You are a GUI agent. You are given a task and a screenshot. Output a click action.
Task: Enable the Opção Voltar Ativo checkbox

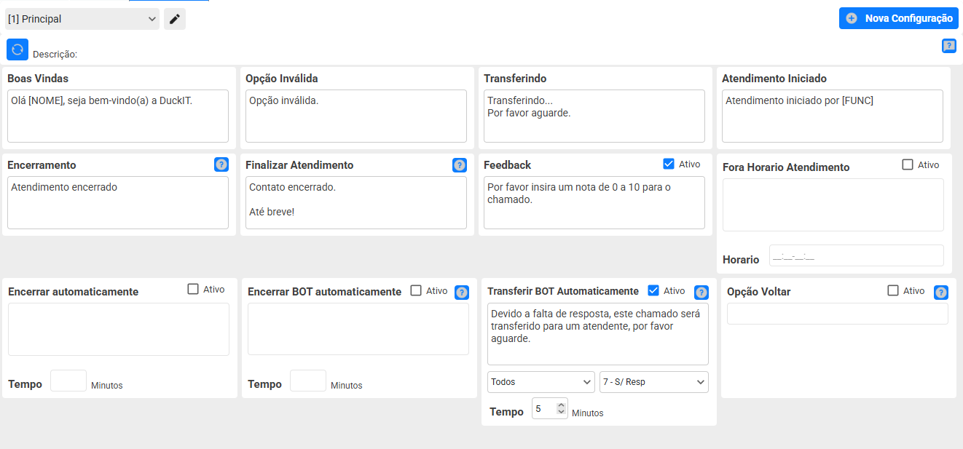893,290
